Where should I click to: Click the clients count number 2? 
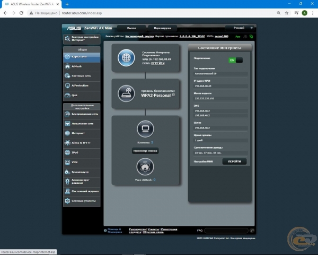(152, 142)
